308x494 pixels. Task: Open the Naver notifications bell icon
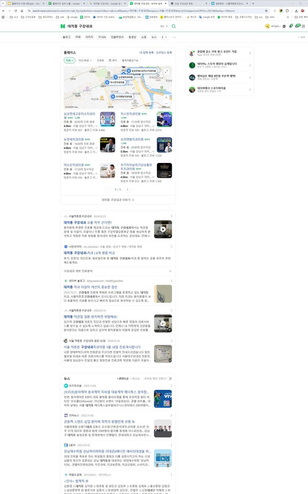[x=291, y=26]
